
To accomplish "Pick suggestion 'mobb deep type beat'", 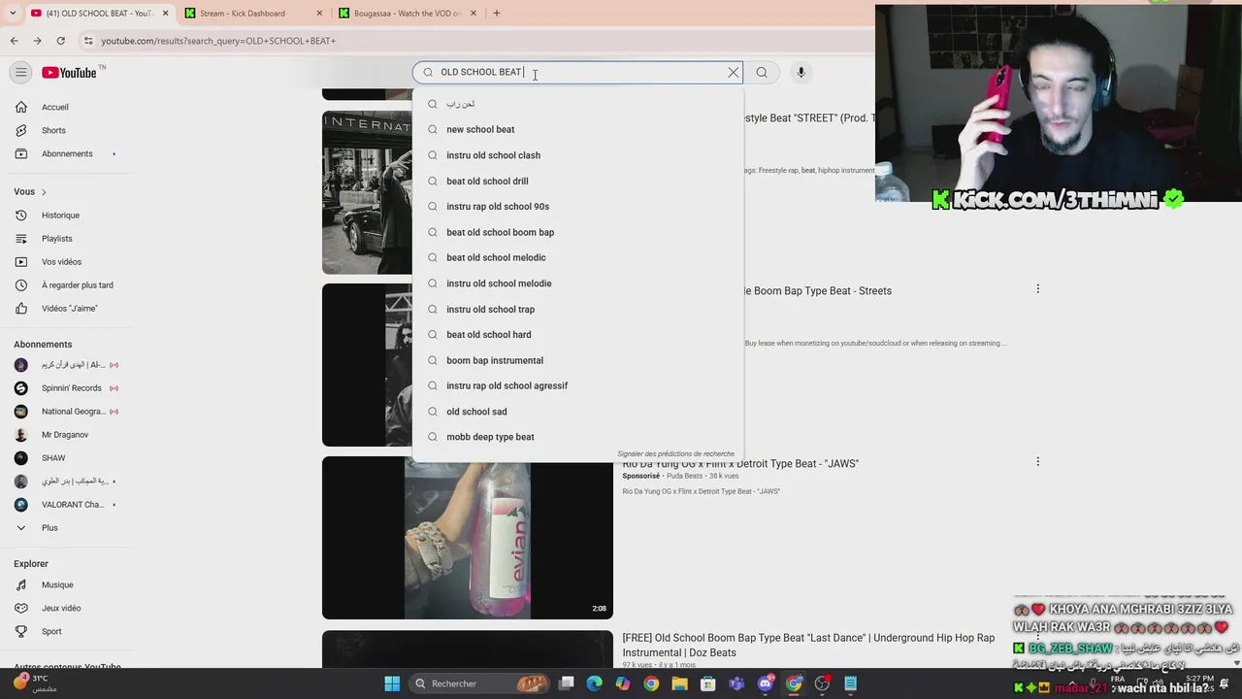I will tap(577, 437).
